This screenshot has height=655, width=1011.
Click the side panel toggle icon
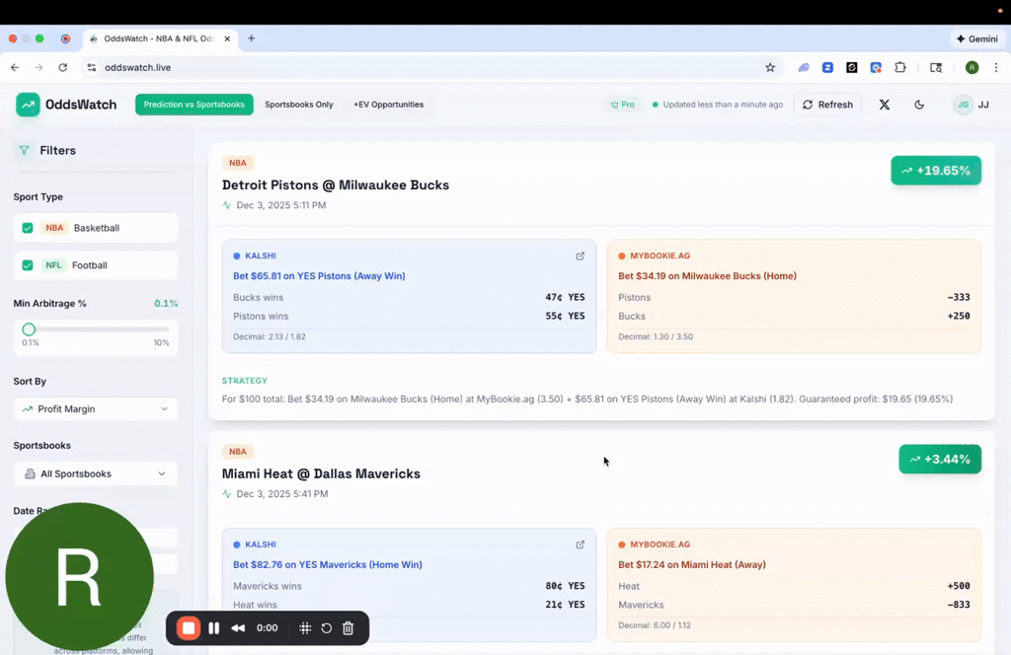point(936,67)
